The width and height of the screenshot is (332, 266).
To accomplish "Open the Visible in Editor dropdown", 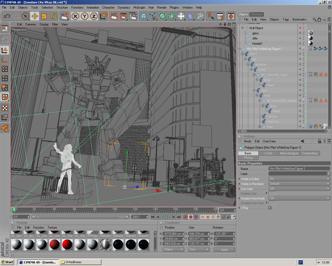I will tap(299, 179).
